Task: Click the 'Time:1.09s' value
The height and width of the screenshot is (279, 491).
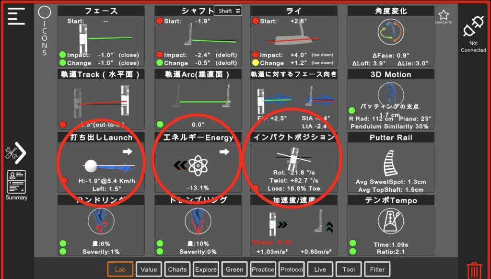Action: (x=390, y=244)
